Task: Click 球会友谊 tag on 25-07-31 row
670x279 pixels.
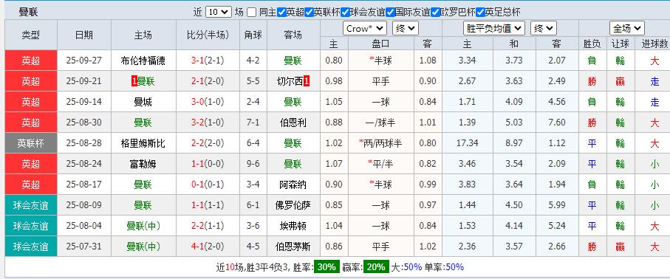Action: pyautogui.click(x=31, y=247)
